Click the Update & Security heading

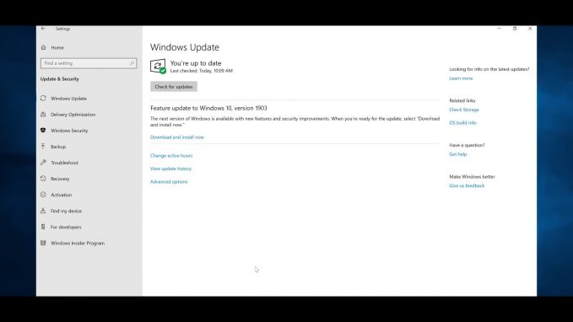point(60,79)
